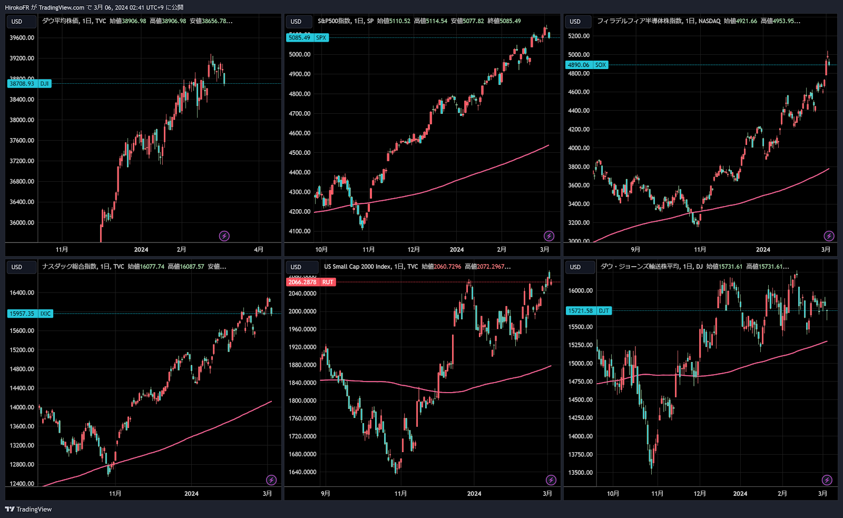843x518 pixels.
Task: Click the 38708.93 last price label
Action: coord(22,84)
